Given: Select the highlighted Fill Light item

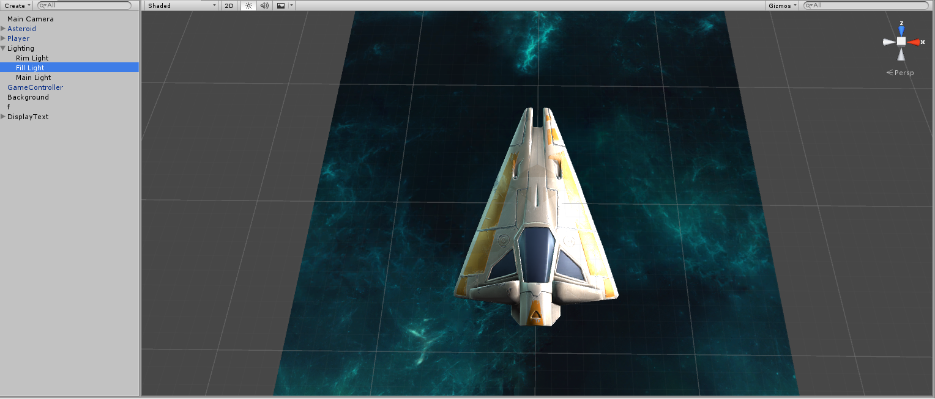Looking at the screenshot, I should point(70,68).
